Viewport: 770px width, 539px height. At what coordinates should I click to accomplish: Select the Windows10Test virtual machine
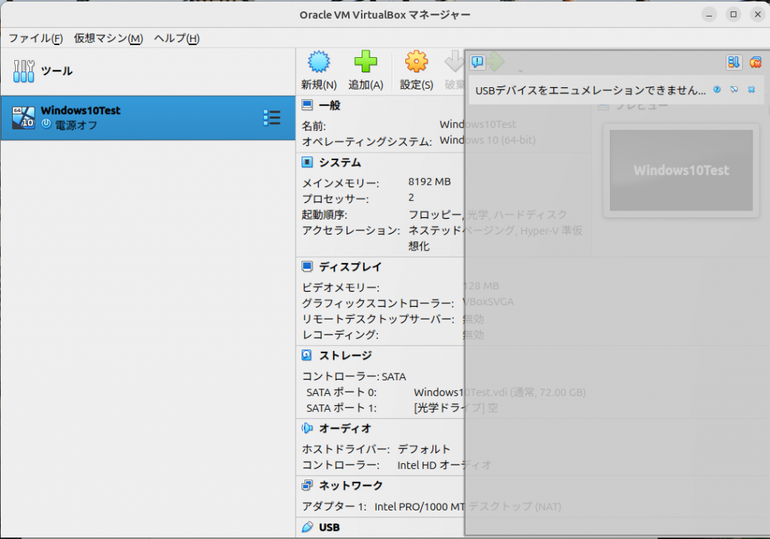147,118
